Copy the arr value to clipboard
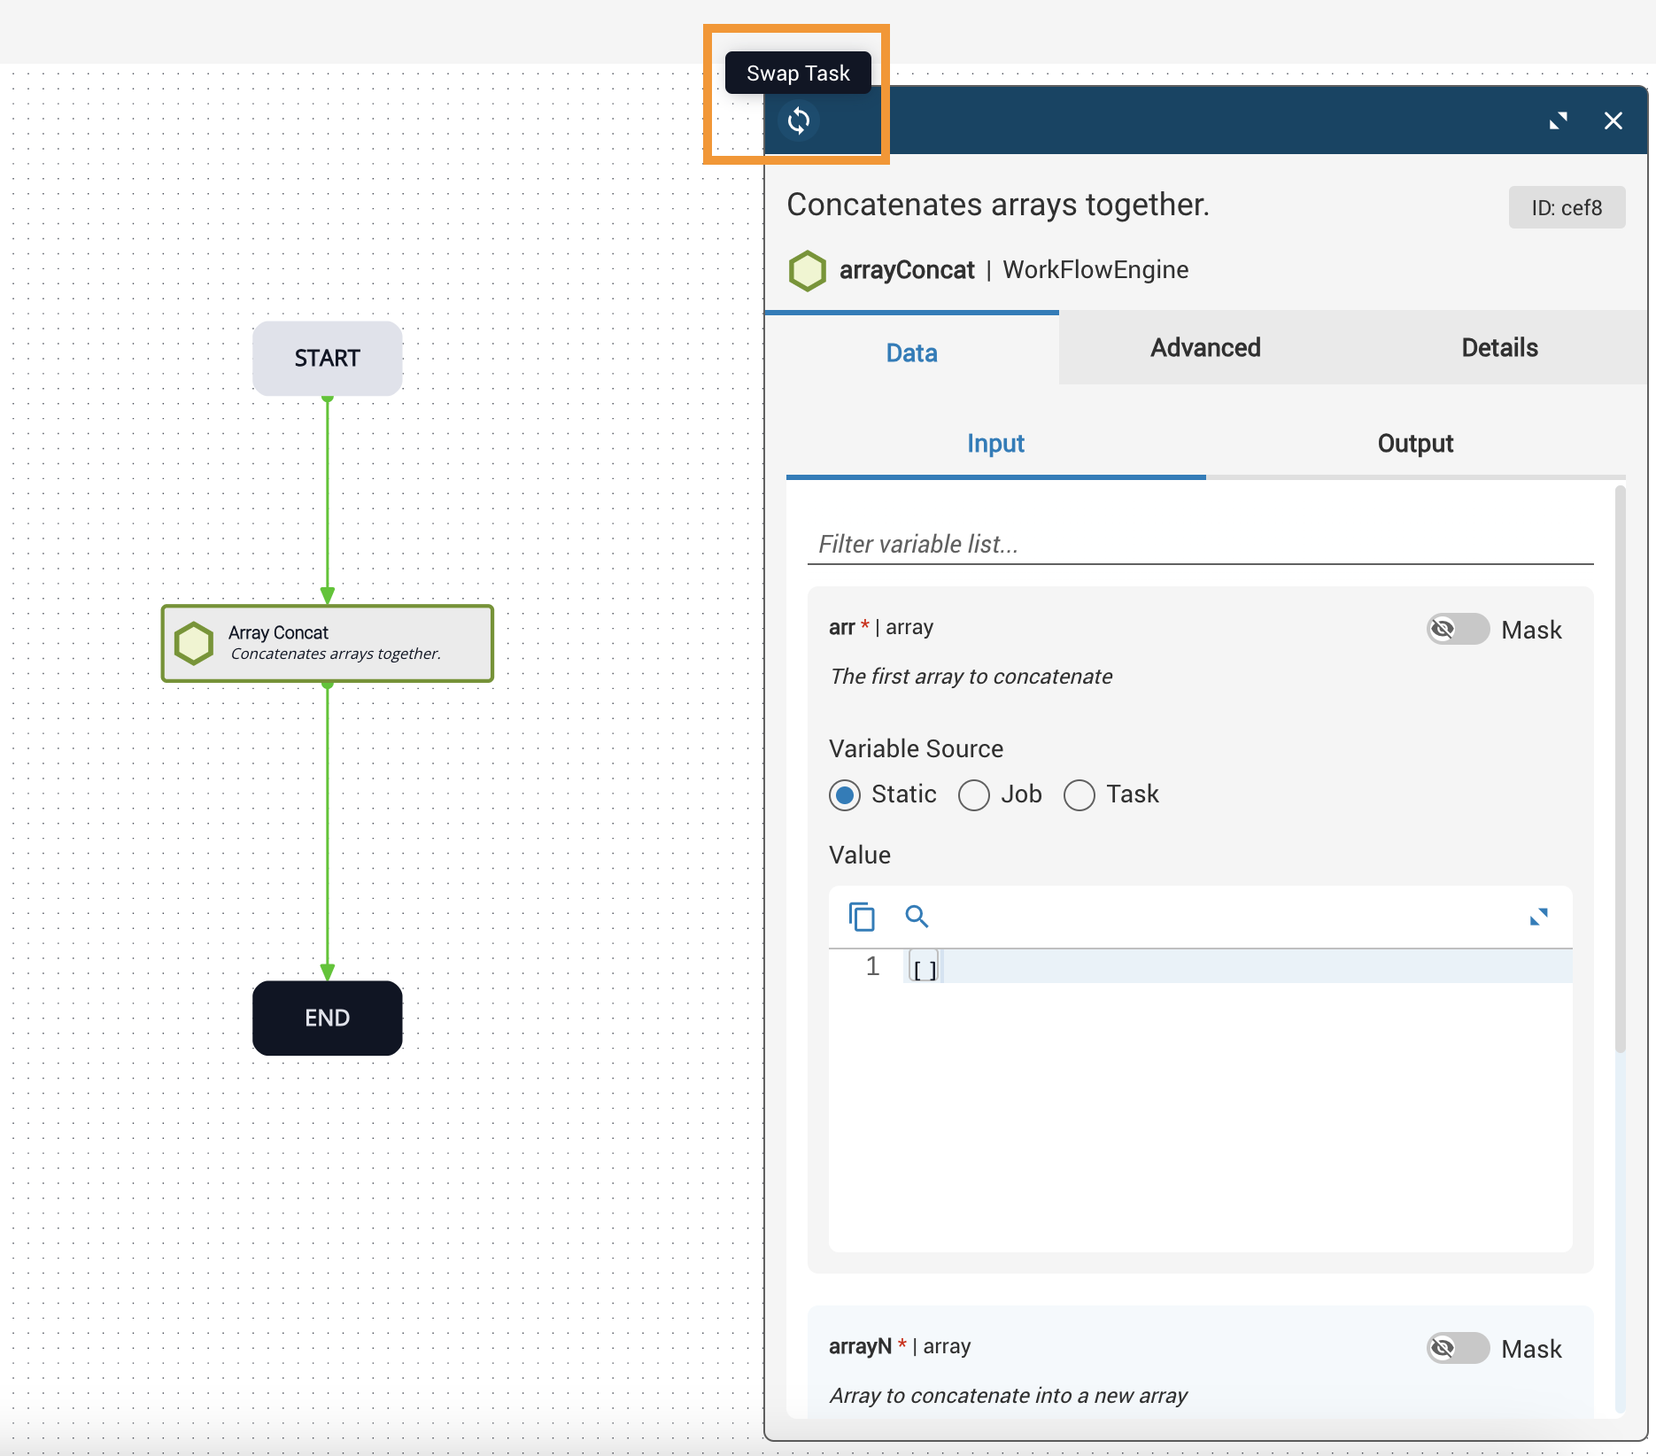The width and height of the screenshot is (1656, 1456). tap(861, 917)
